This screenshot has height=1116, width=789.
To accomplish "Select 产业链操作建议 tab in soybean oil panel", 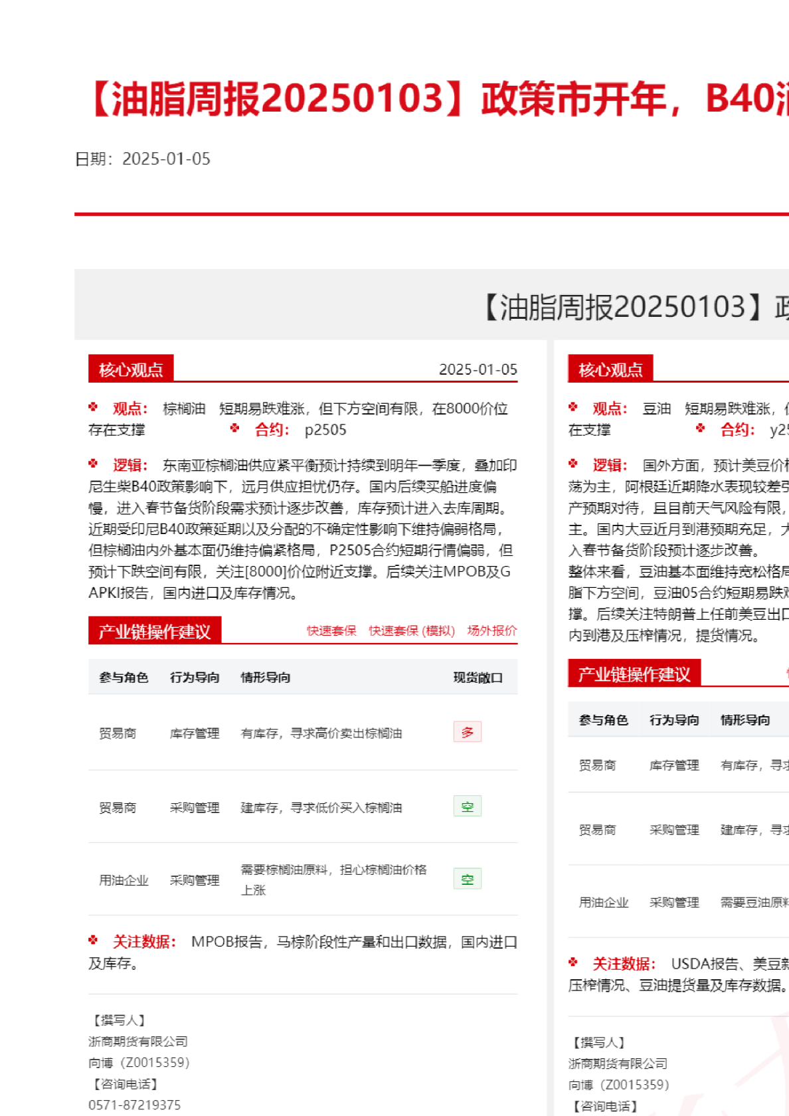I will point(634,674).
